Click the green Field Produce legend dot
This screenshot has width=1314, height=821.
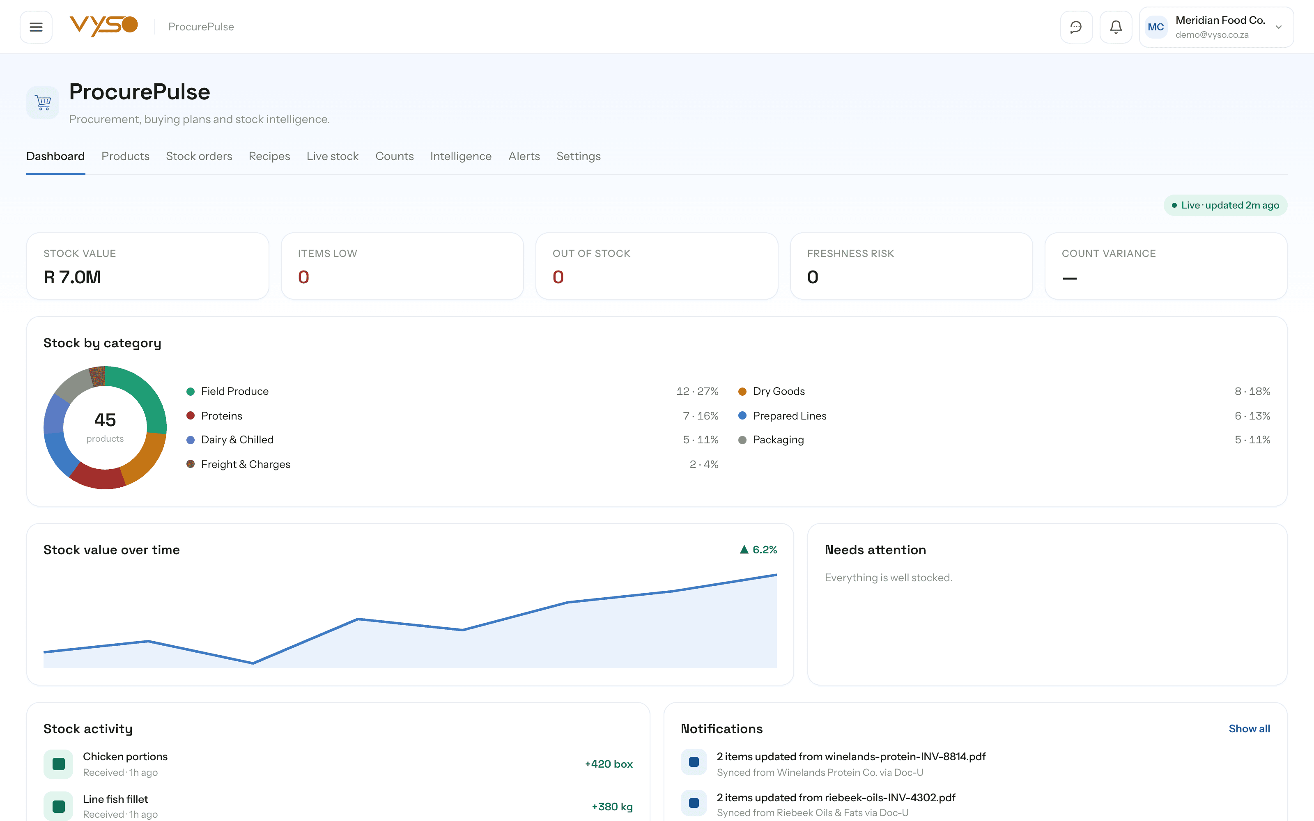click(191, 392)
